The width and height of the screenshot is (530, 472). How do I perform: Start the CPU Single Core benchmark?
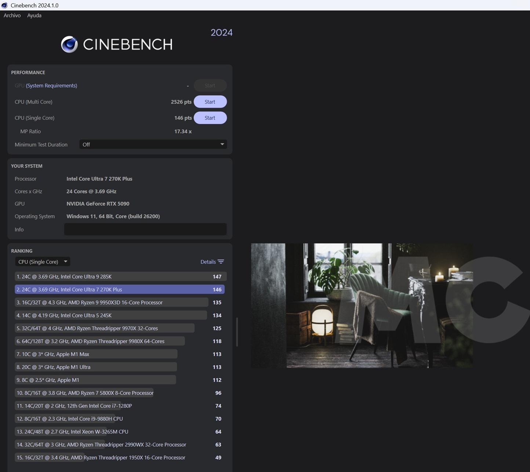coord(210,118)
